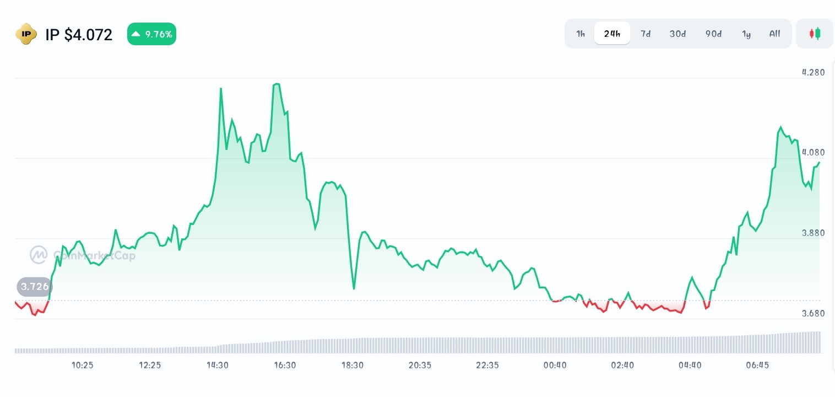Screen dimensions: 835x397
Task: Click the 16:30 time axis label
Action: tap(285, 365)
